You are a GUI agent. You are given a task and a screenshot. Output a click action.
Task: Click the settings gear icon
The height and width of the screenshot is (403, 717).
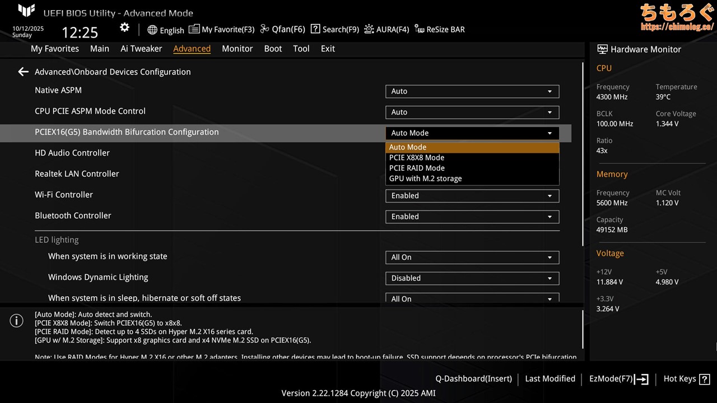[x=124, y=28]
